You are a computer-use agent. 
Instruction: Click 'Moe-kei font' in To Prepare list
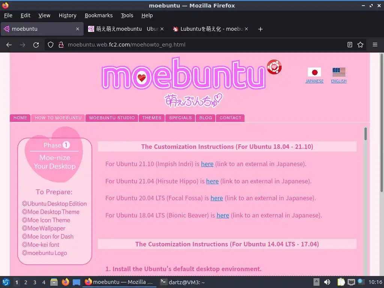[40, 244]
